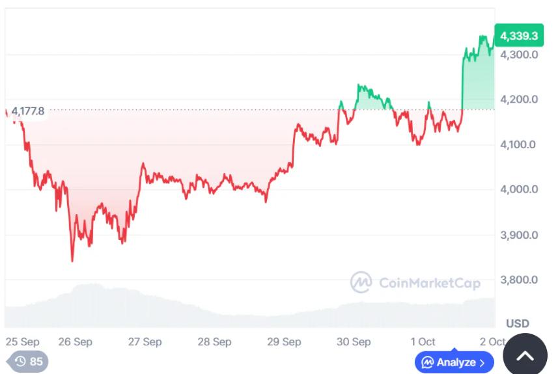Pick the 28 Sep date on the axis
This screenshot has width=560, height=374.
(x=214, y=341)
